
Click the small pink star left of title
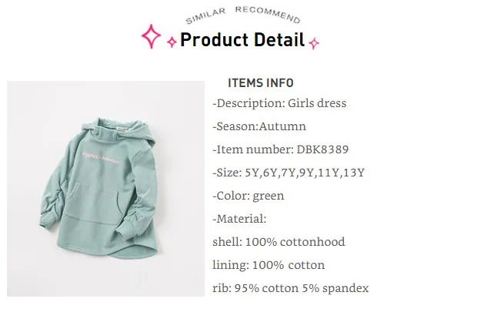tap(172, 42)
